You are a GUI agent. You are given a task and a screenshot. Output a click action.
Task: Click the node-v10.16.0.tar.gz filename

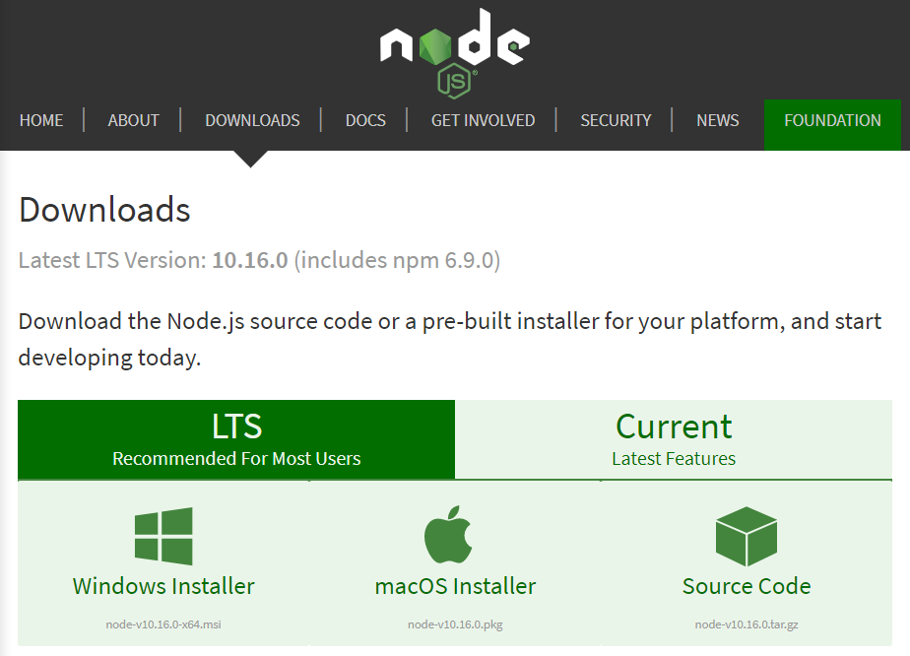click(747, 624)
